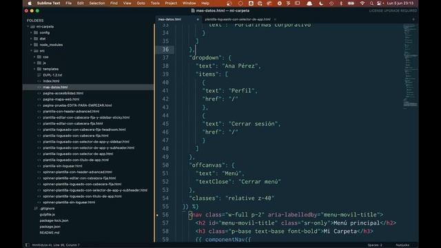The height and width of the screenshot is (248, 441).
Task: Open pagina-prueba-EDITA-PARA-EMPEZAR.html file
Action: coord(77,105)
